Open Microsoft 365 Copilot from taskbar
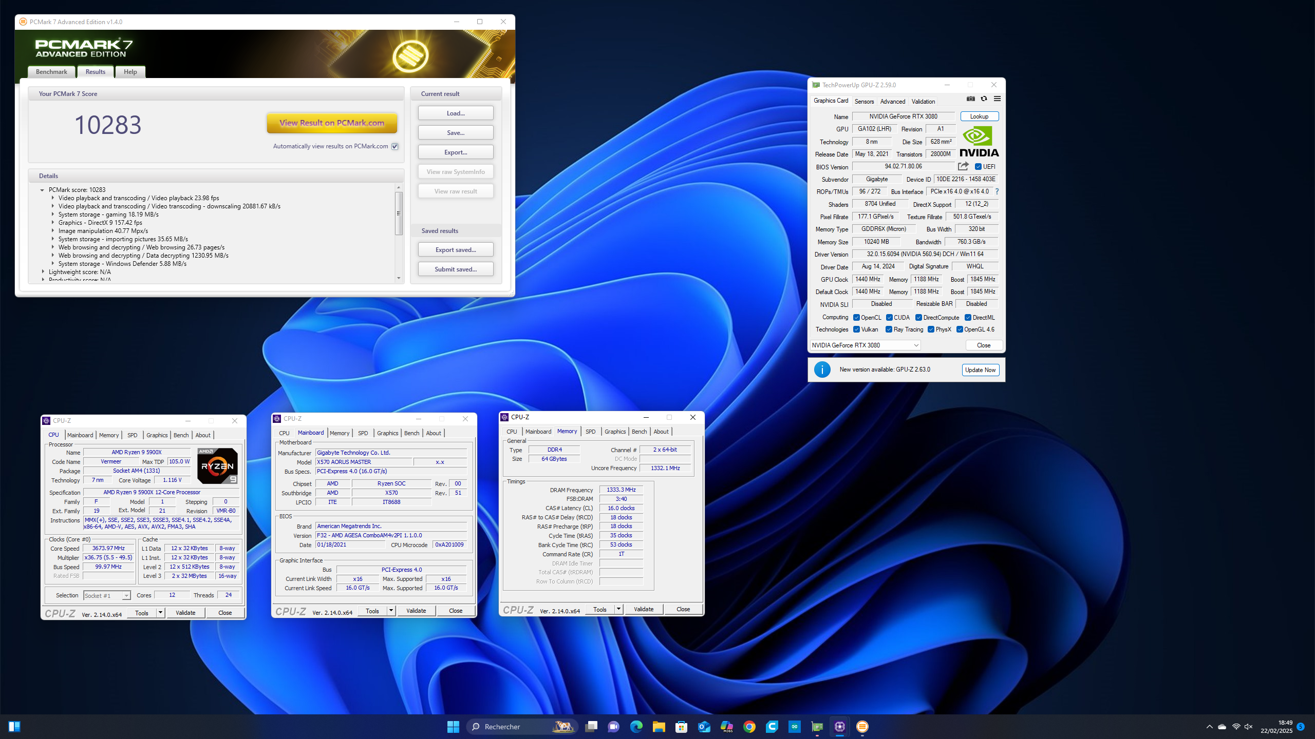Viewport: 1315px width, 739px height. point(726,727)
